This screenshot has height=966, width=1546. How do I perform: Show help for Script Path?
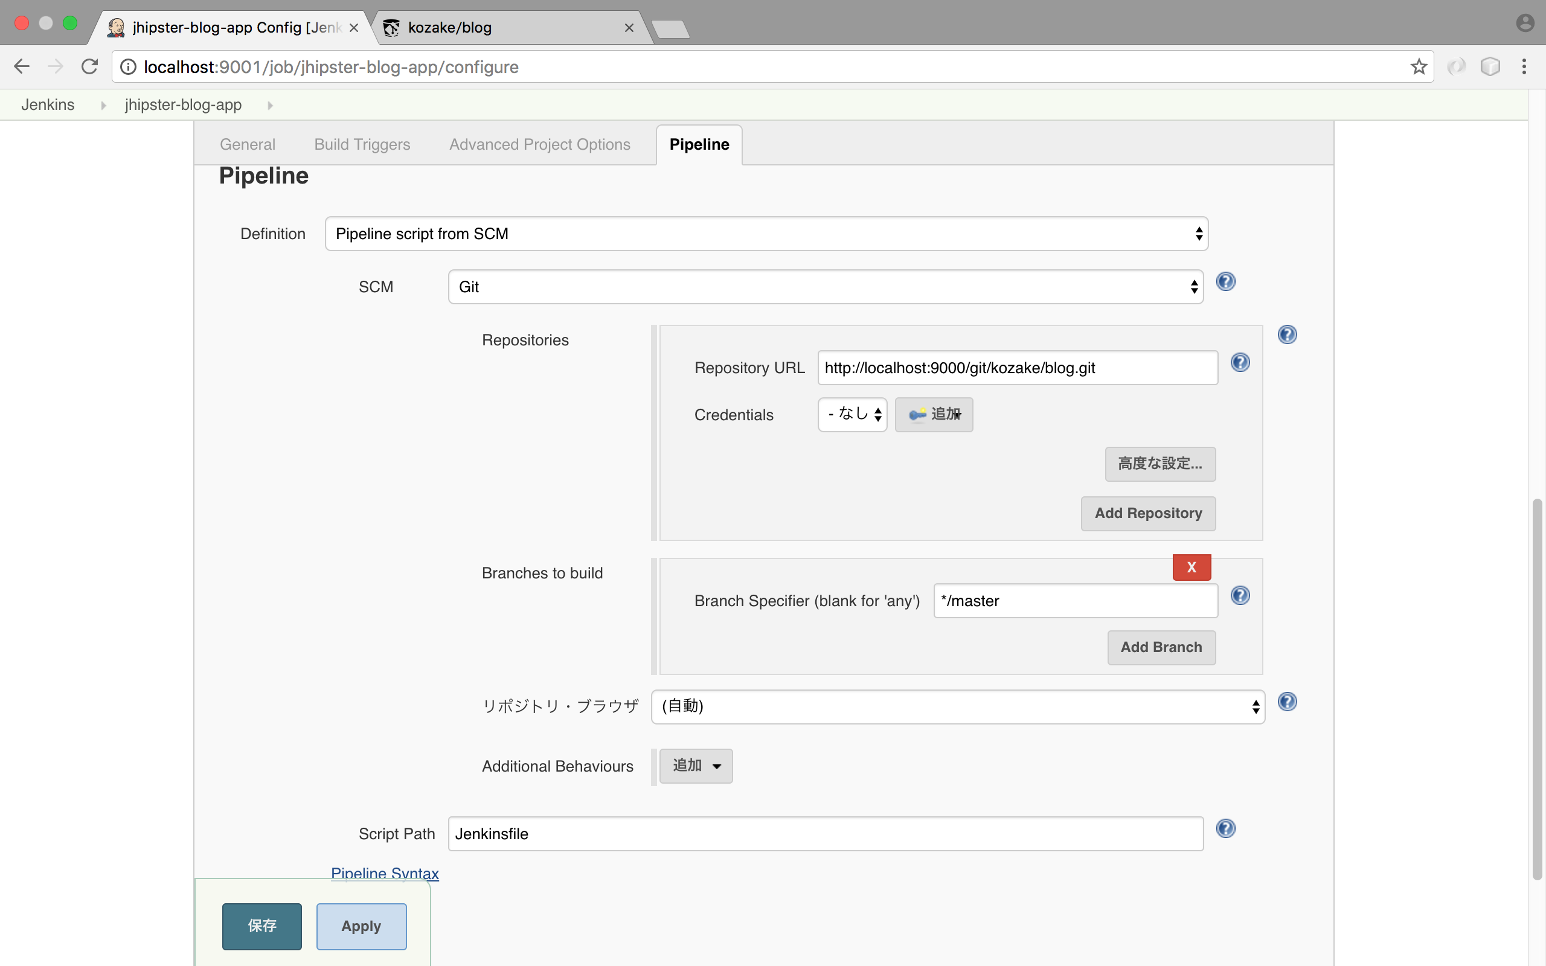[1225, 830]
